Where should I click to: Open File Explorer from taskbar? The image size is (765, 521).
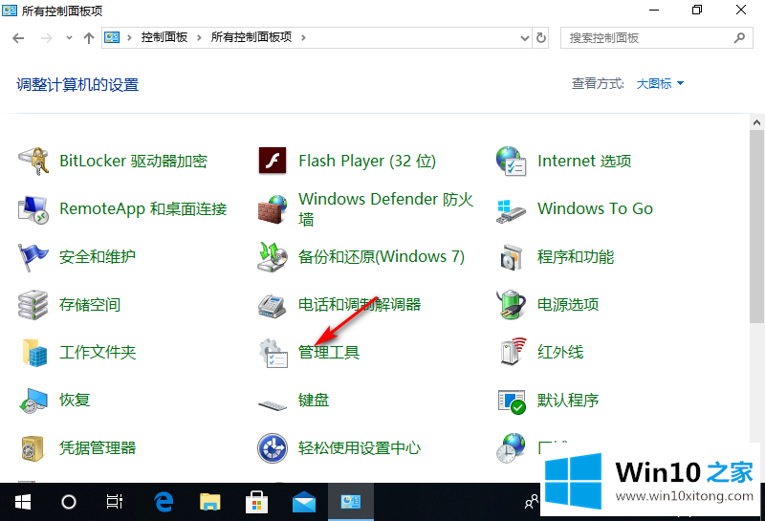pos(210,502)
